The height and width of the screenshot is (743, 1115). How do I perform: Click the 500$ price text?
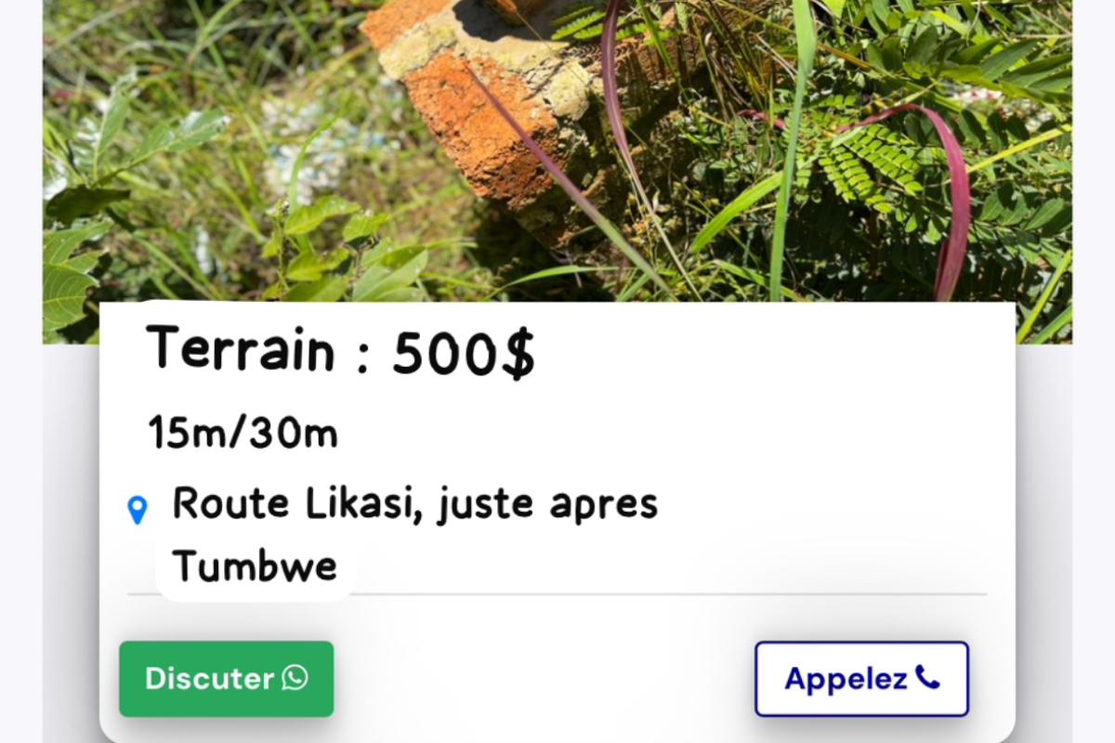465,353
